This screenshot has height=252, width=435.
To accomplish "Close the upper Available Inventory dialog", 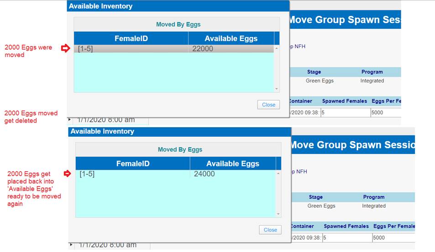I will coord(268,105).
